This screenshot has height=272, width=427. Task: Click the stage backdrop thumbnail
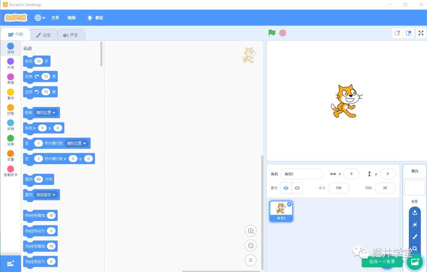(414, 187)
